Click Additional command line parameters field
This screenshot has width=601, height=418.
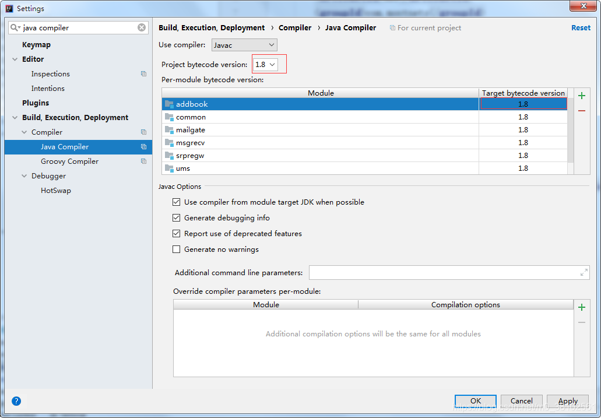[x=449, y=273]
